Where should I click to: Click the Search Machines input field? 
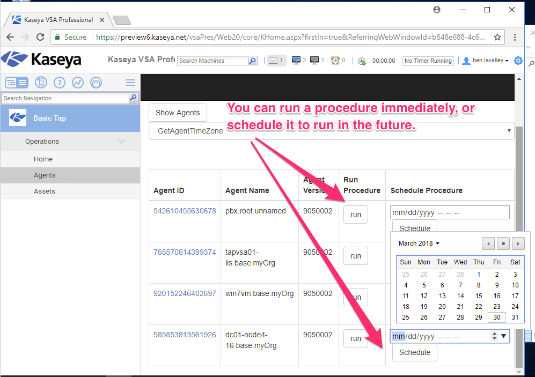213,61
